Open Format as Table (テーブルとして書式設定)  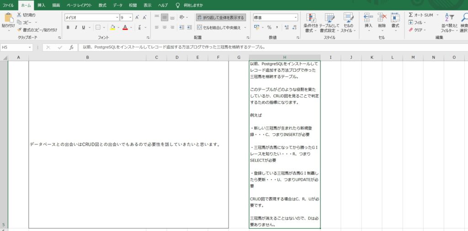pyautogui.click(x=329, y=23)
